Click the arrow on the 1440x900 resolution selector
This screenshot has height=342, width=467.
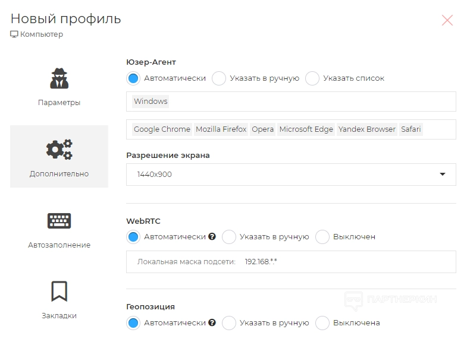(x=442, y=175)
